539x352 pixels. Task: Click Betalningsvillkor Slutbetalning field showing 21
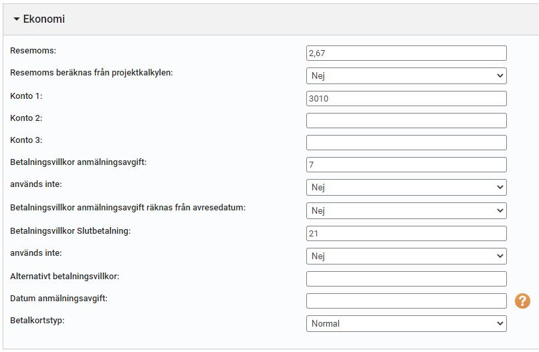[407, 234]
